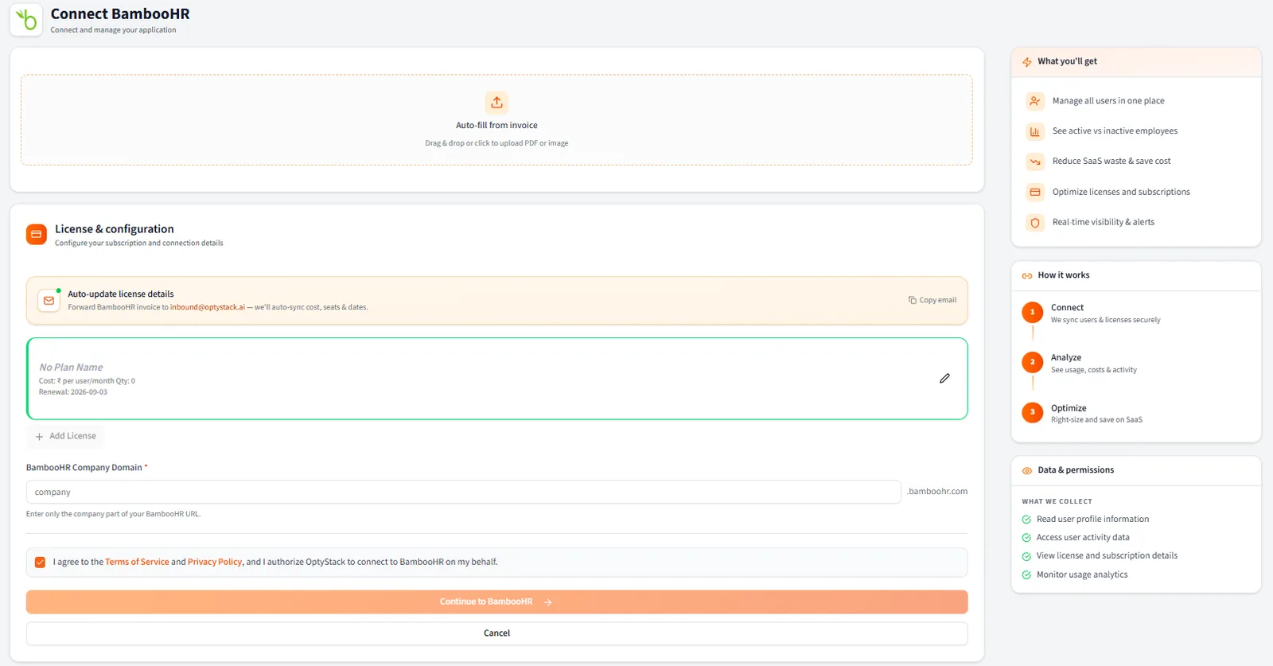Focus the BambooHR Company Domain field

tap(464, 492)
